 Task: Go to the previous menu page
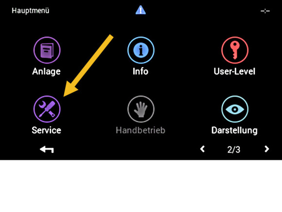(x=203, y=149)
